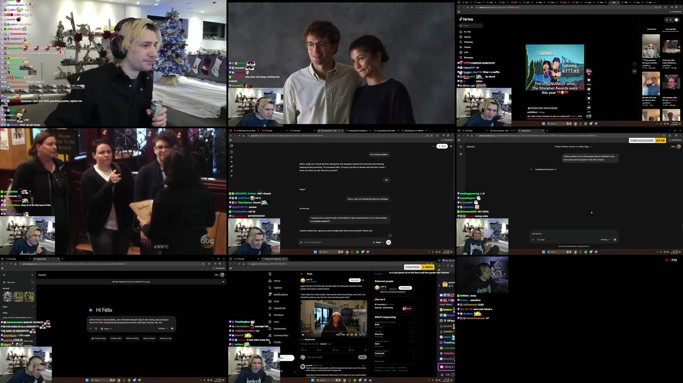Switch to the Comments tab on TikTok
Image resolution: width=683 pixels, height=383 pixels.
651,29
